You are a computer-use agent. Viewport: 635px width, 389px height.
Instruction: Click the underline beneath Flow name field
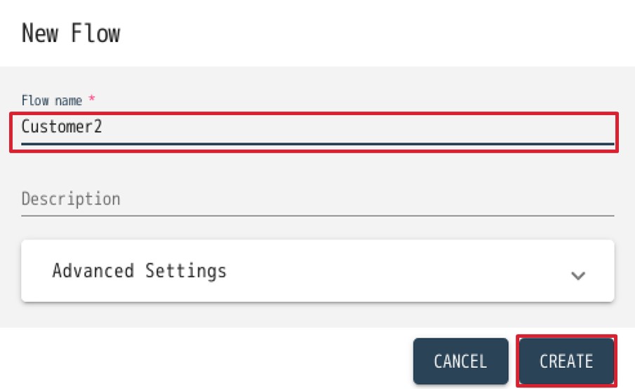click(317, 144)
